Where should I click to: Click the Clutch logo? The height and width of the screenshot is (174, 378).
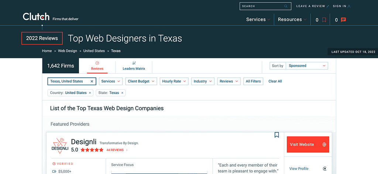[36, 17]
